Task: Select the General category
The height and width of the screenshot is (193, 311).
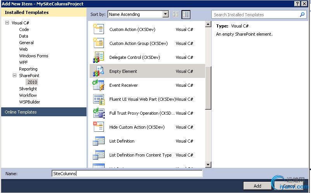Action: click(26, 43)
